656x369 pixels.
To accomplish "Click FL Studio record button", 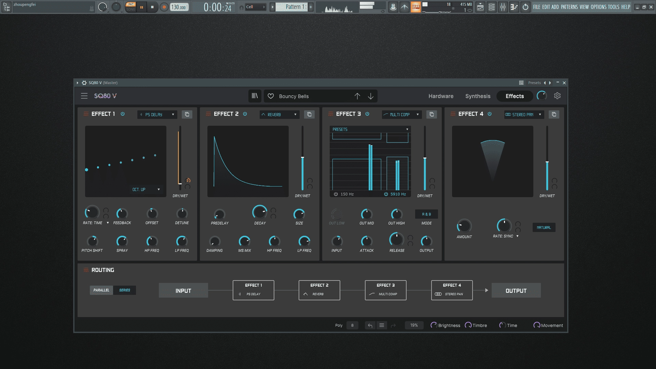I will click(x=164, y=7).
